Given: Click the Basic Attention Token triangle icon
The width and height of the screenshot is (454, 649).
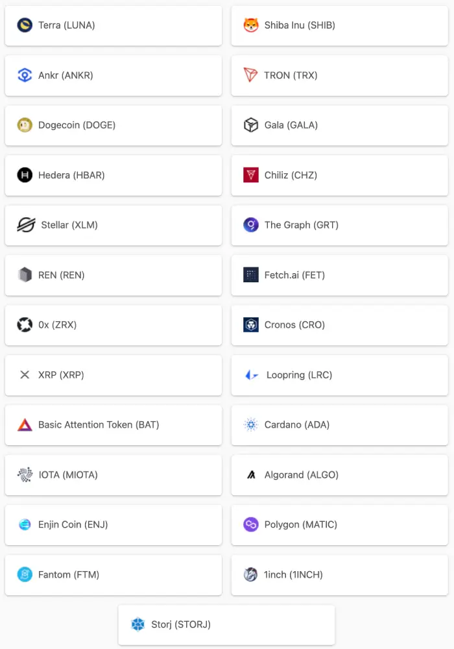Looking at the screenshot, I should pyautogui.click(x=25, y=424).
